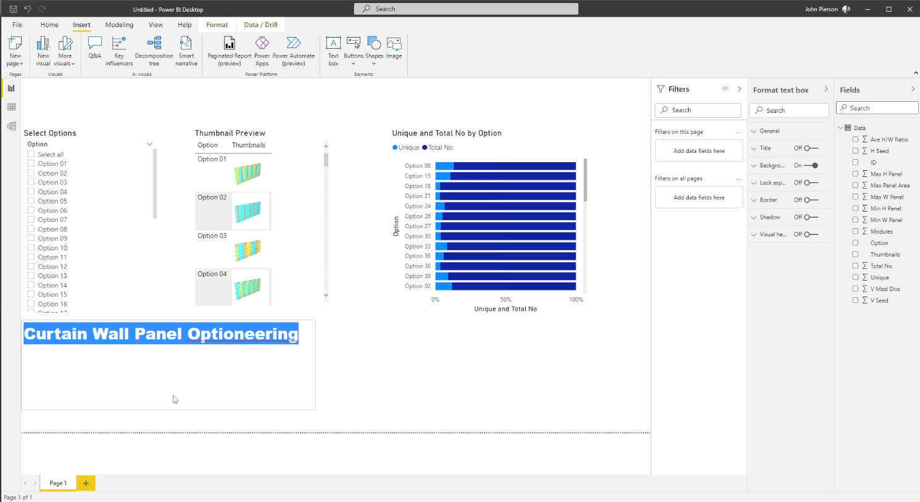Insert an Image element
The width and height of the screenshot is (920, 502).
pos(394,47)
